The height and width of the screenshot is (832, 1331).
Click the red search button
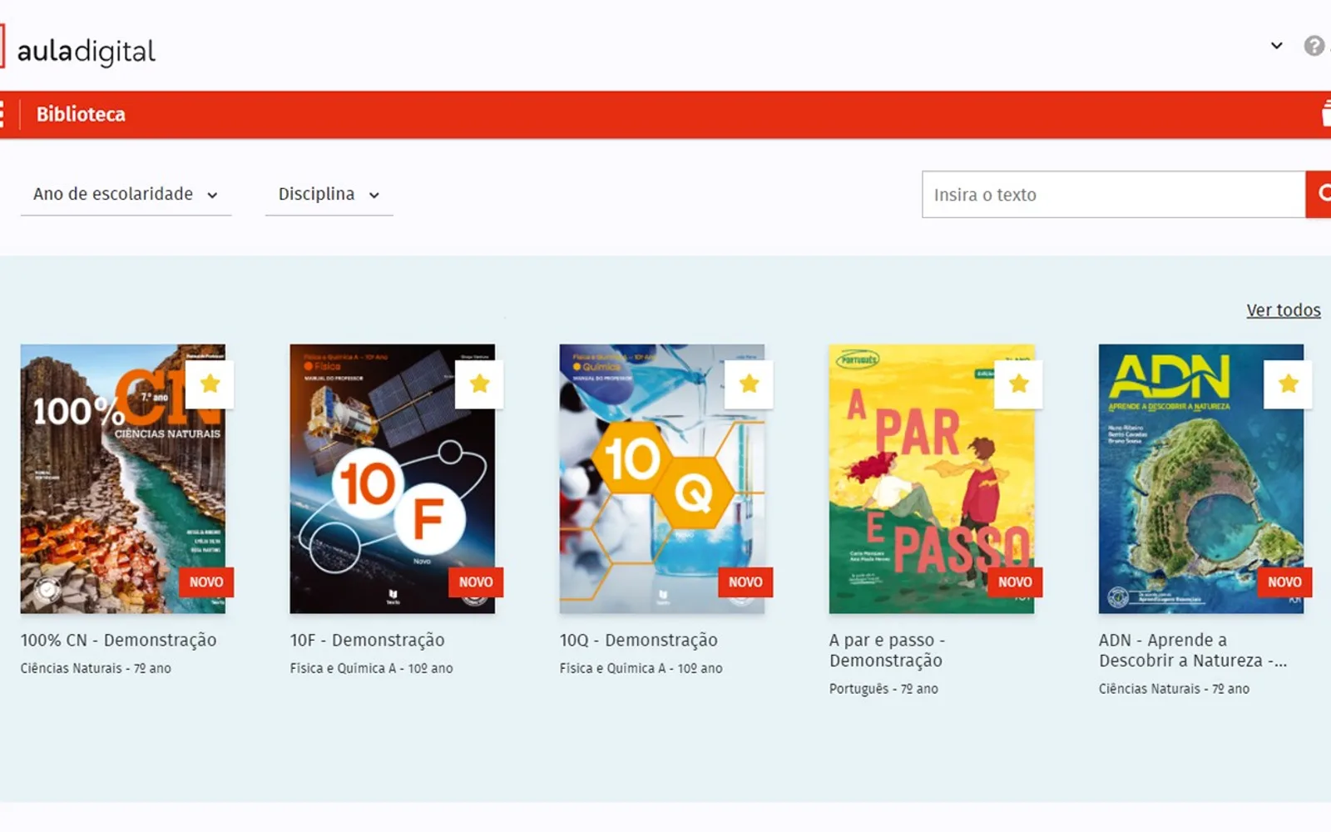click(x=1319, y=195)
